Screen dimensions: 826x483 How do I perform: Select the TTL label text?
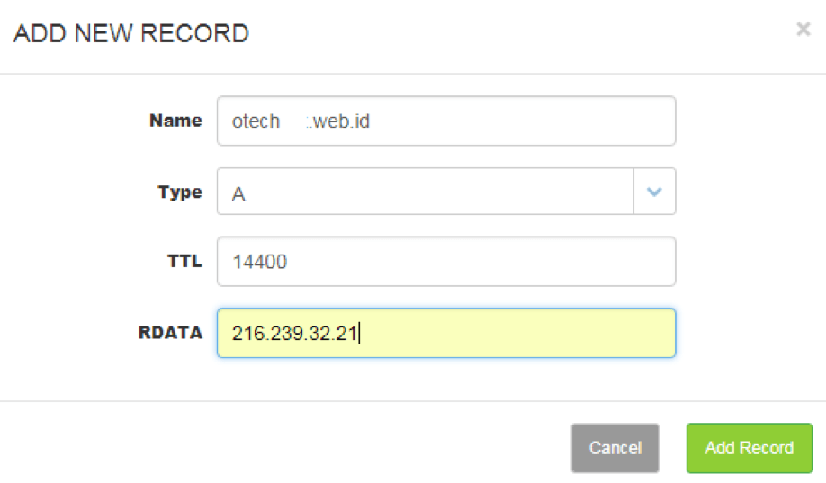184,262
